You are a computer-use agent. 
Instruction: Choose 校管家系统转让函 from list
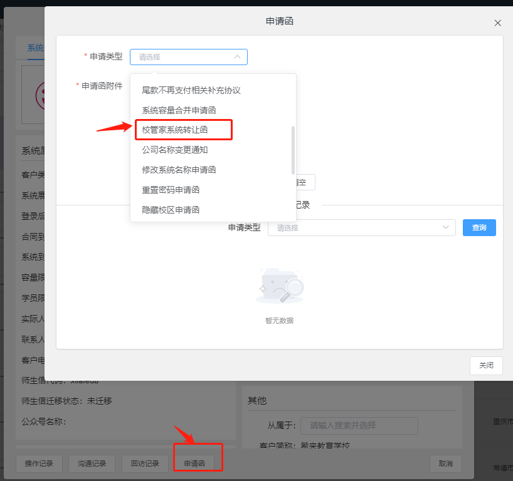(x=175, y=130)
